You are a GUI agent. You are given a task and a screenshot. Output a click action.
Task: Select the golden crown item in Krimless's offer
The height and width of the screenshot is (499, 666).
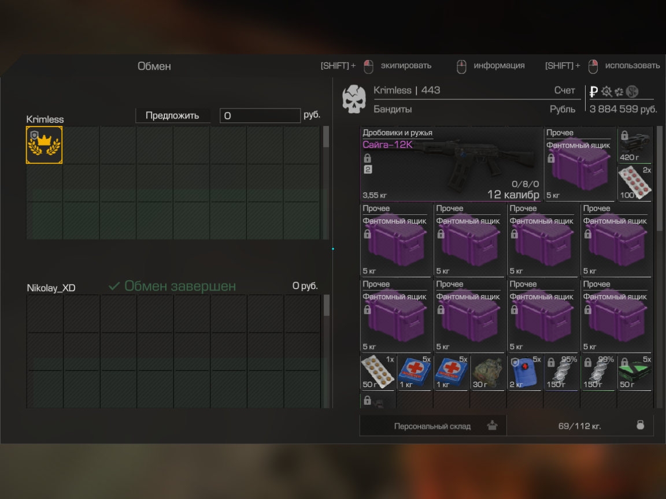[44, 145]
